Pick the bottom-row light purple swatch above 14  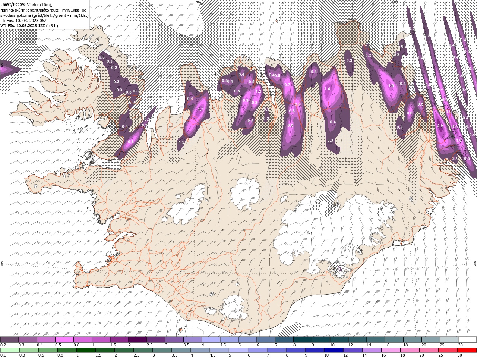pos(372,350)
